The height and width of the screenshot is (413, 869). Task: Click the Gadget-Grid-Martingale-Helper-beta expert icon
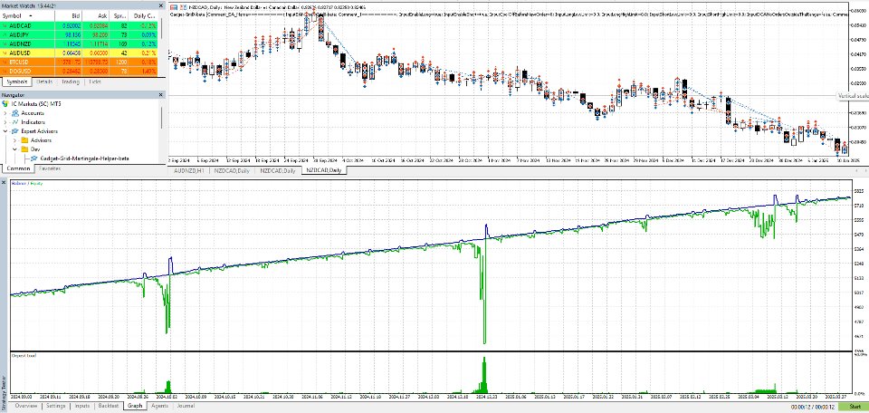[x=34, y=158]
